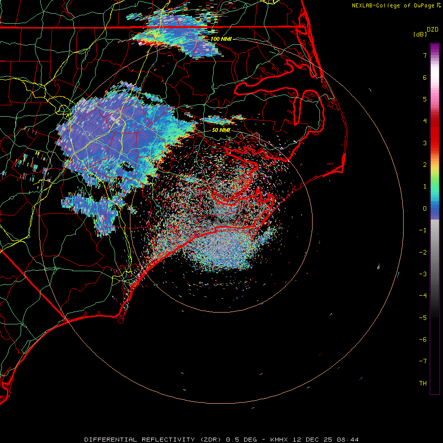The width and height of the screenshot is (443, 443).
Task: Click the NEXLAB-College of DuPage watermark text
Action: click(x=393, y=5)
